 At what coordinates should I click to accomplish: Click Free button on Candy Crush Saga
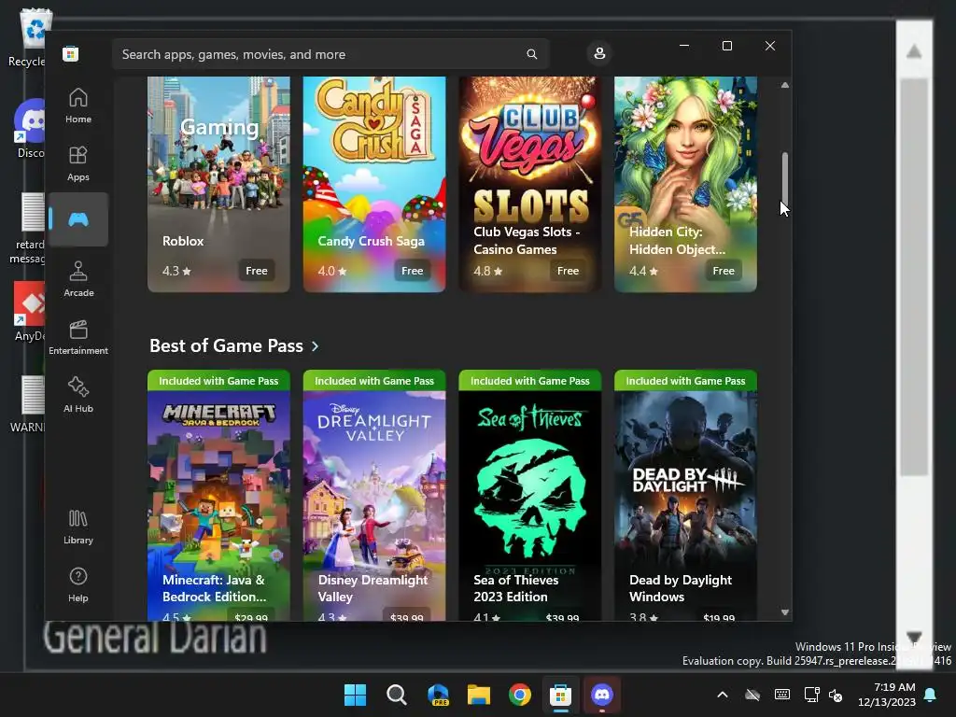[412, 271]
